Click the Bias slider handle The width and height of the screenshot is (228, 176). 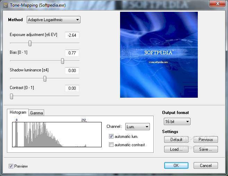click(62, 61)
